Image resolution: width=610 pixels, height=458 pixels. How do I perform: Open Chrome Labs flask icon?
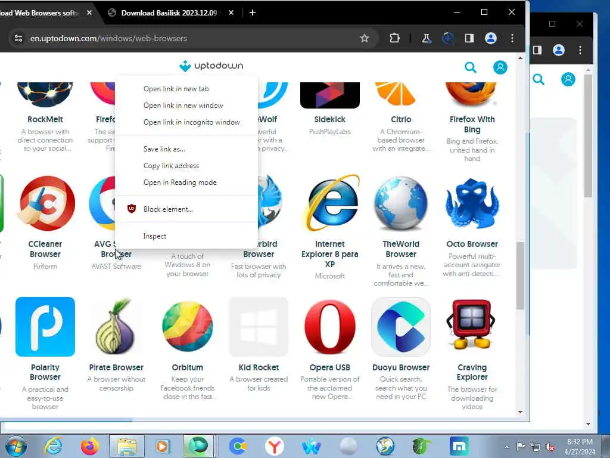click(426, 38)
